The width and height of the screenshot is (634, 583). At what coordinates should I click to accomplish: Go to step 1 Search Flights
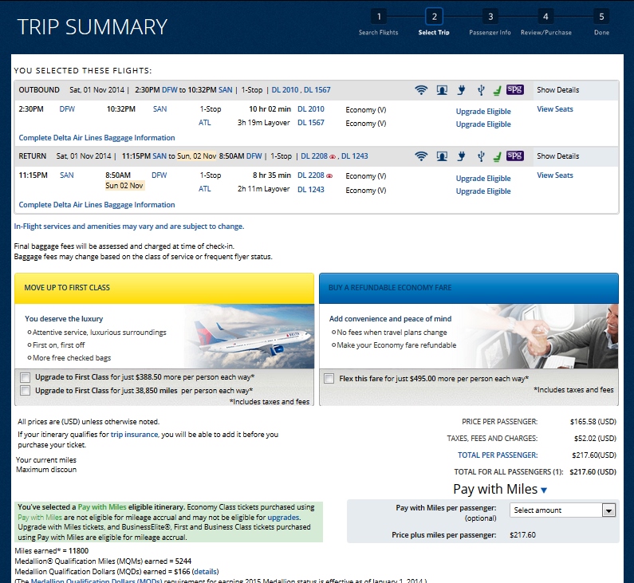point(379,17)
